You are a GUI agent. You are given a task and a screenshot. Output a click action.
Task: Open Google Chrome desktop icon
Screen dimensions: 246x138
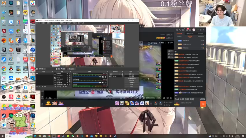pos(4,70)
